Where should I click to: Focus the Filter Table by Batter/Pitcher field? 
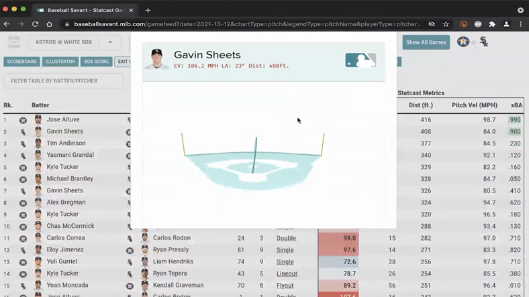[63, 81]
